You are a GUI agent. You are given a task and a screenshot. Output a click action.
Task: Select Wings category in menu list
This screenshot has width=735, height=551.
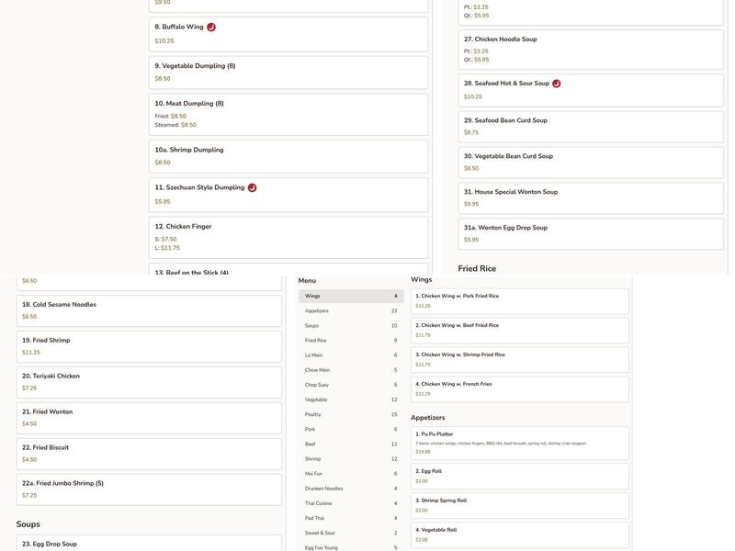351,297
